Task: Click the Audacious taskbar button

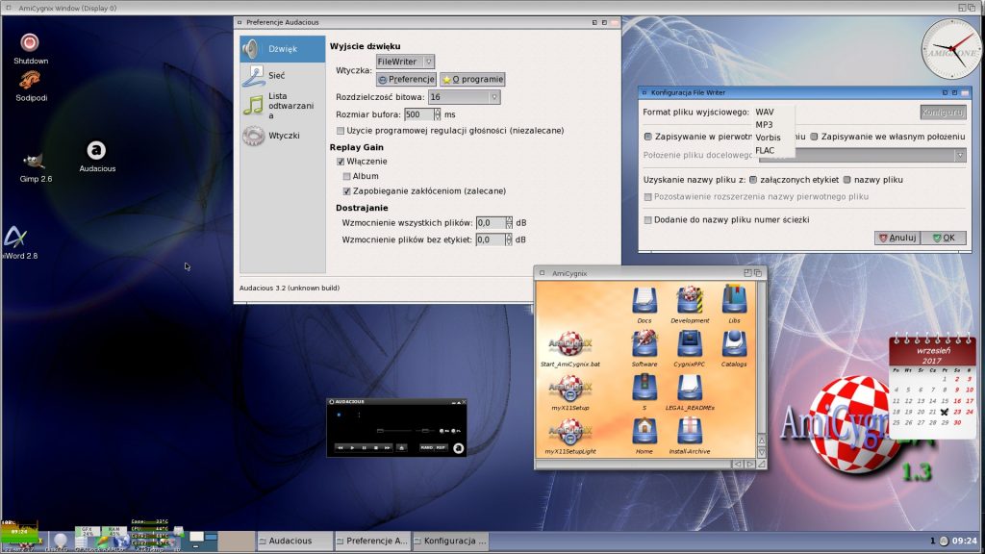Action: tap(294, 541)
